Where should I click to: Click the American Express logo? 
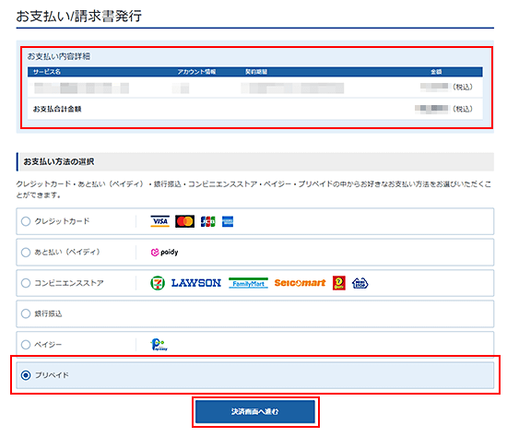[x=228, y=221]
